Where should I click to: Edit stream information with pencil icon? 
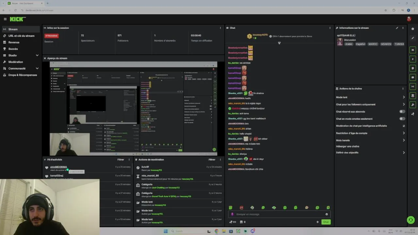click(397, 28)
